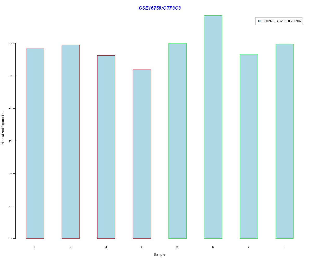Image resolution: width=312 pixels, height=260 pixels.
Task: Click the x-axis label 3
Action: pos(106,247)
